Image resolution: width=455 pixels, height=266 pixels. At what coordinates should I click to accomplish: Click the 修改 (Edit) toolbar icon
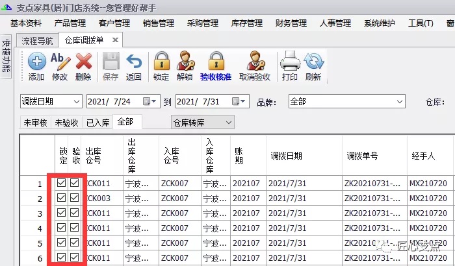60,62
